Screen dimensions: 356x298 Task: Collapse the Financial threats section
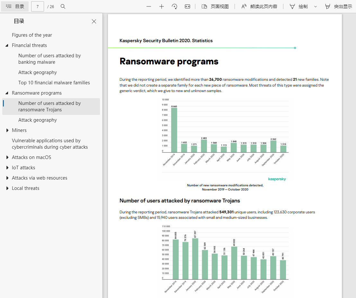[7, 45]
